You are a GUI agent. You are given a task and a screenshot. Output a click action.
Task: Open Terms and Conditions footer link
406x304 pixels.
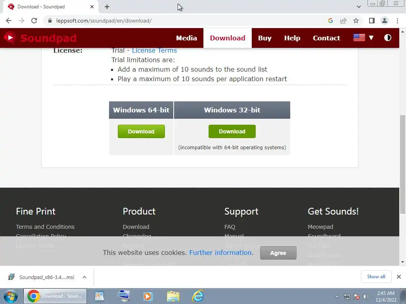coord(45,227)
